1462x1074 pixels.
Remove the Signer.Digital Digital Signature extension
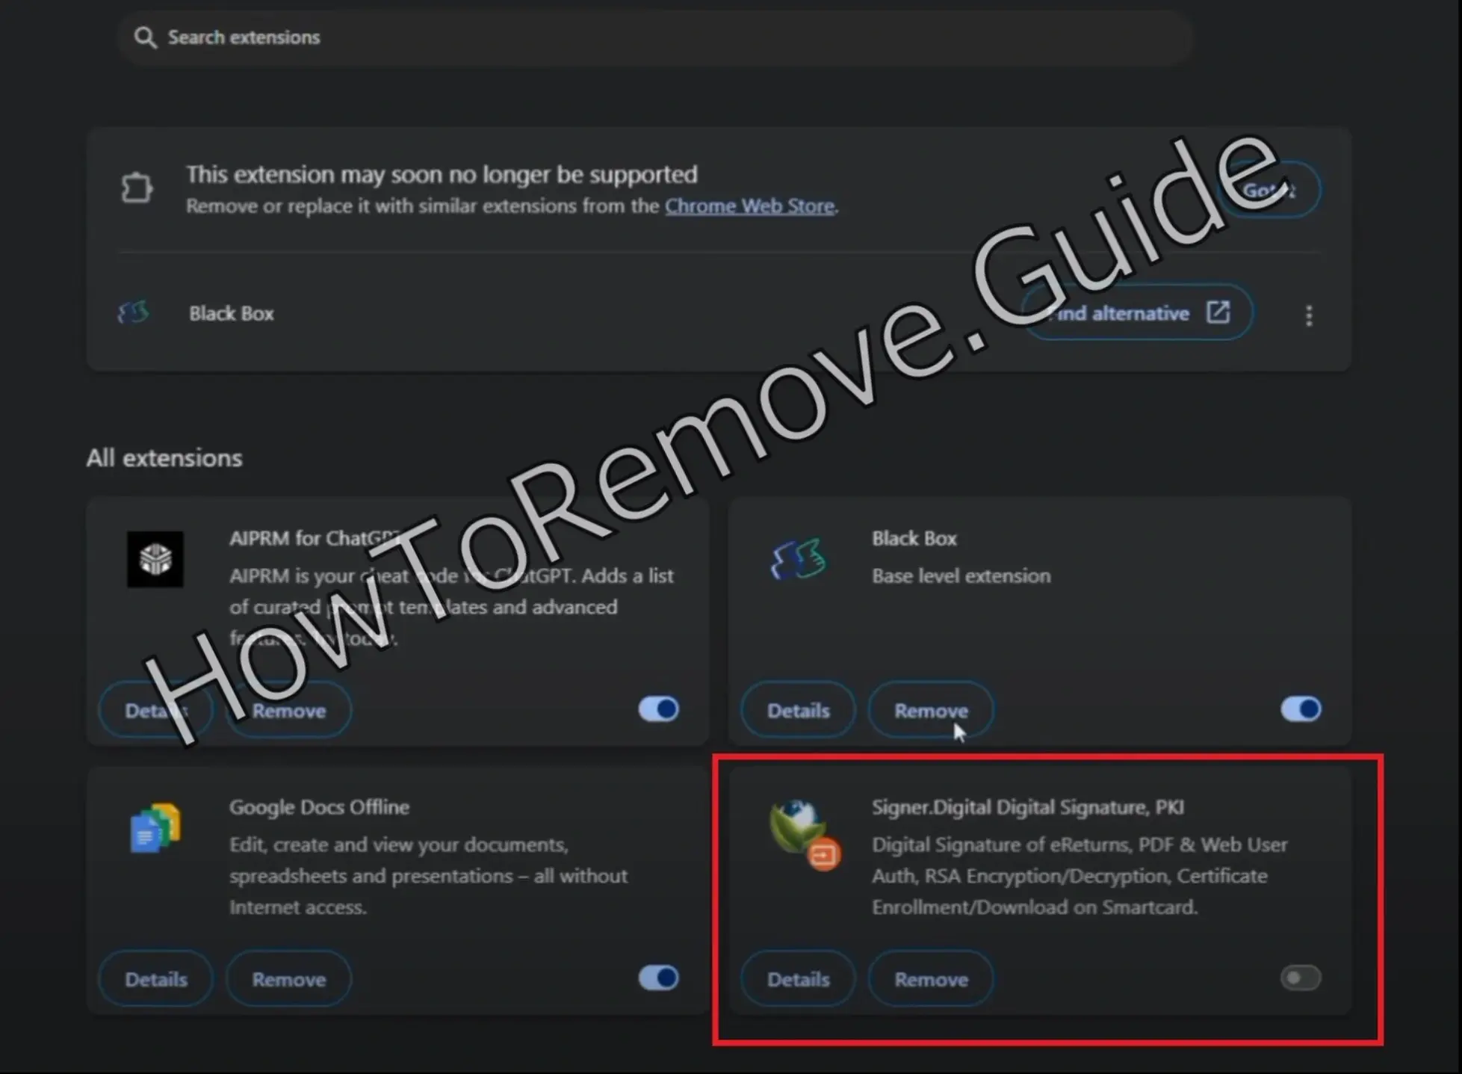click(x=931, y=979)
